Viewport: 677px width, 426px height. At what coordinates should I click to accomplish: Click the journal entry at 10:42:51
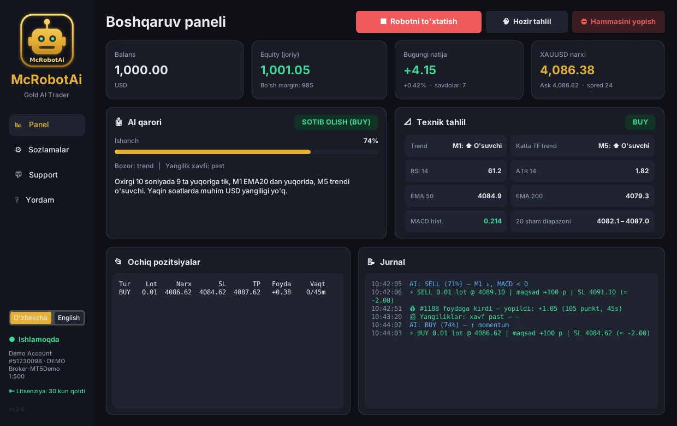click(x=497, y=309)
